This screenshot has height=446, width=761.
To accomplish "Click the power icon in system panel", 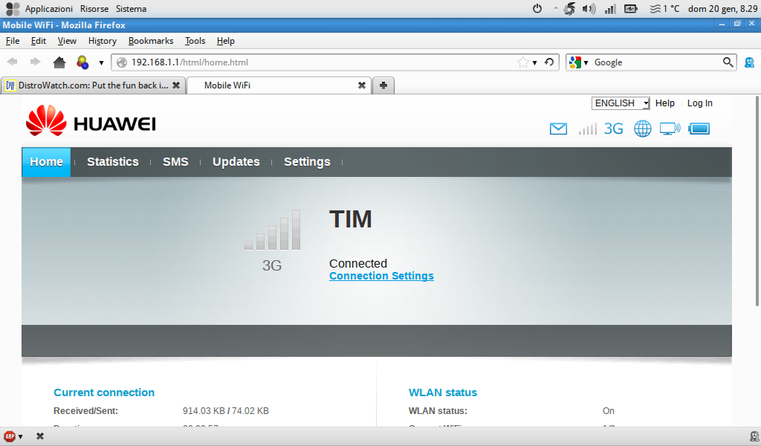I will pyautogui.click(x=537, y=9).
